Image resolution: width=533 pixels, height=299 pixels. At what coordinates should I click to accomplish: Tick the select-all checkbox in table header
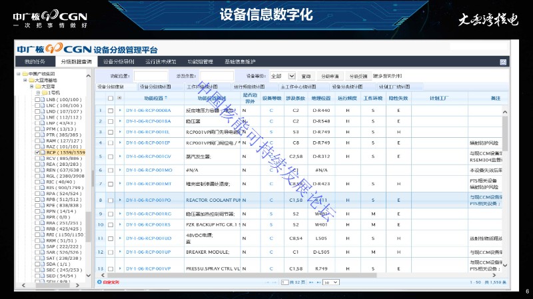[x=111, y=98]
